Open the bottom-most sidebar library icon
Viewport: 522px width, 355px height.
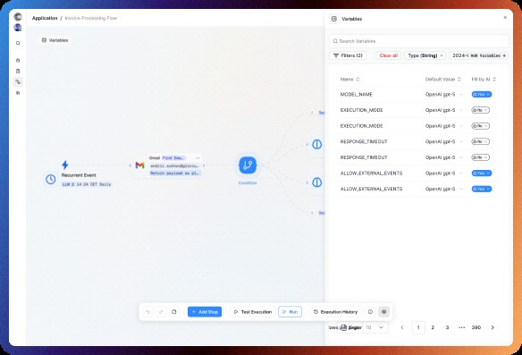pos(18,93)
